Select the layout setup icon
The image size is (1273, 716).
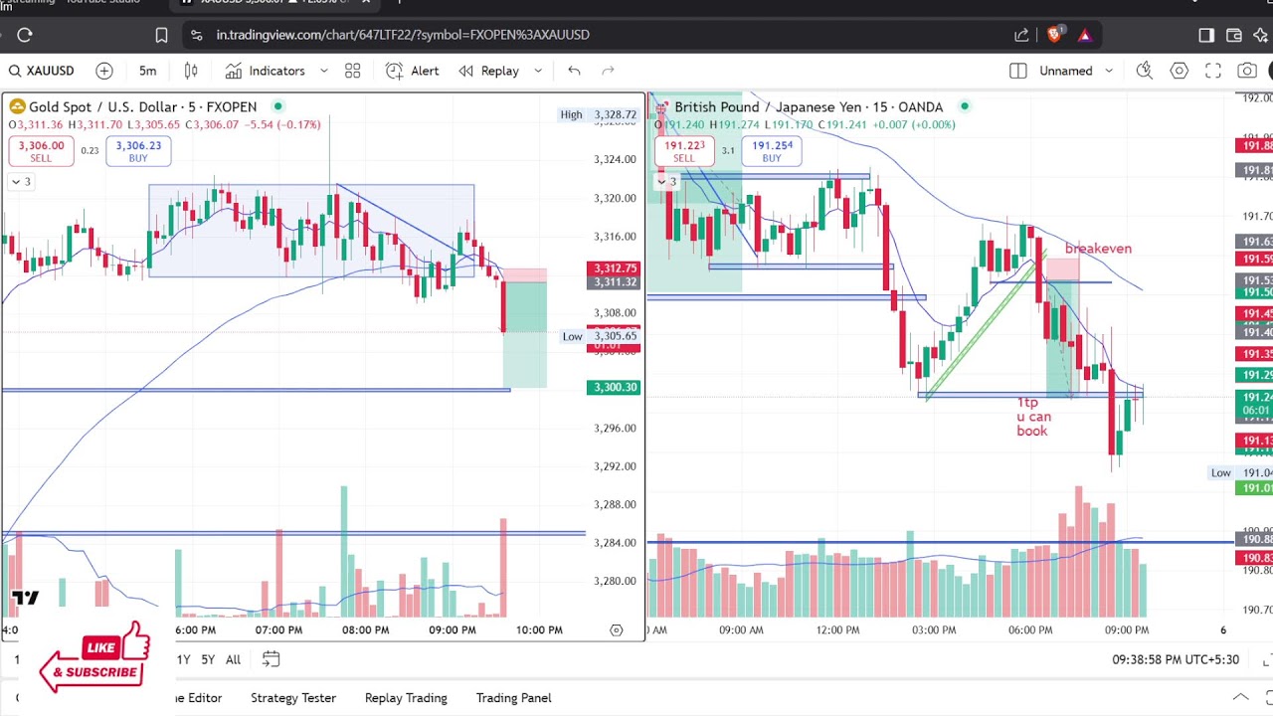pyautogui.click(x=1017, y=71)
